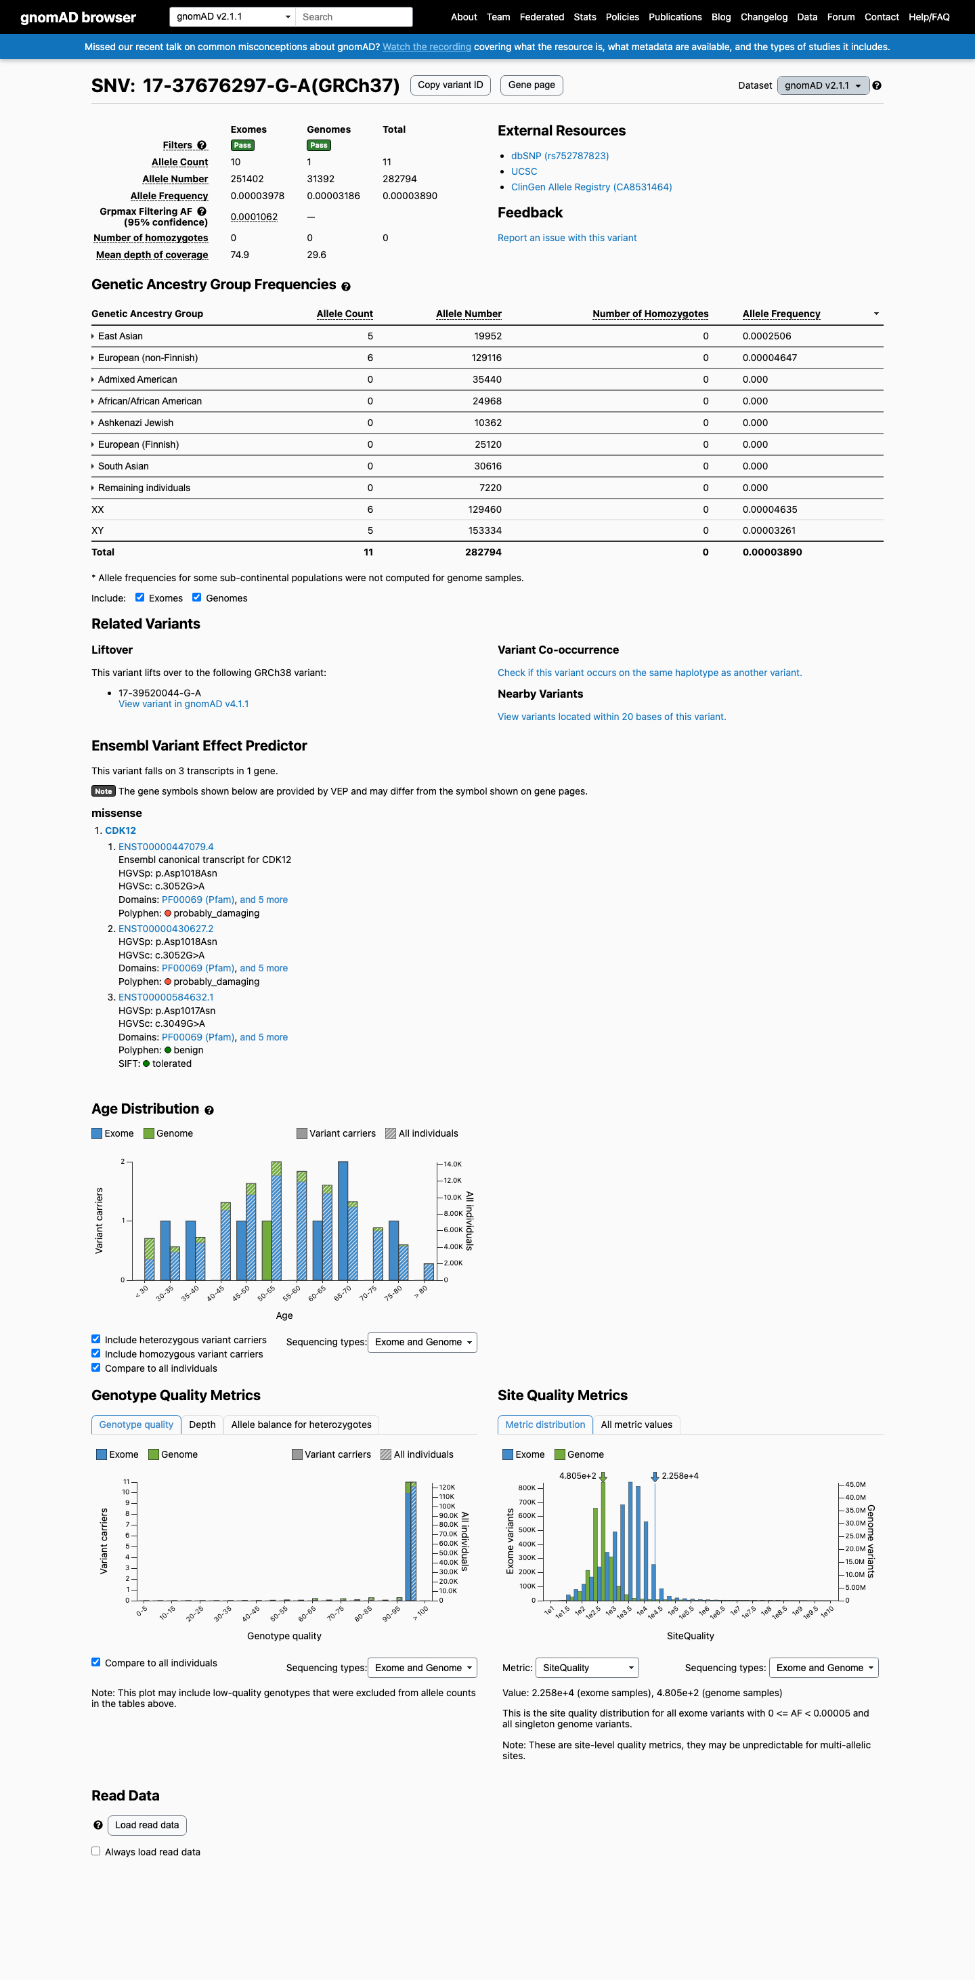Click the Load read data button

tap(147, 1825)
